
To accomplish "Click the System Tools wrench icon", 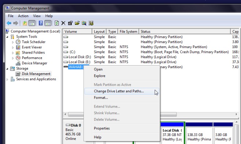I will click(x=12, y=36).
